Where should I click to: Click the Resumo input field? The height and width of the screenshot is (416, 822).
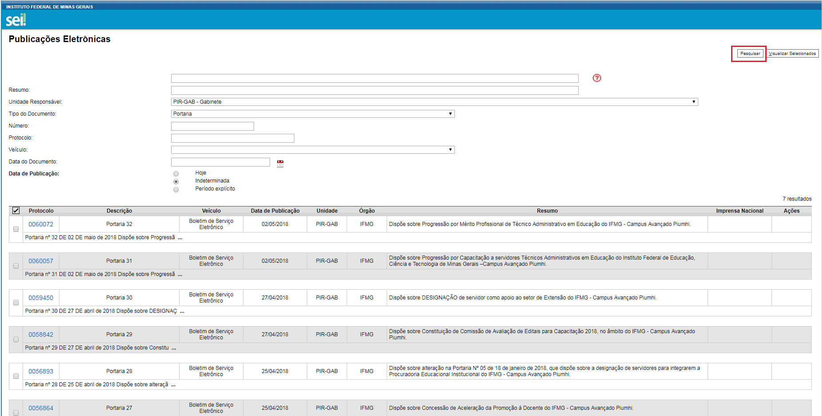tap(375, 90)
